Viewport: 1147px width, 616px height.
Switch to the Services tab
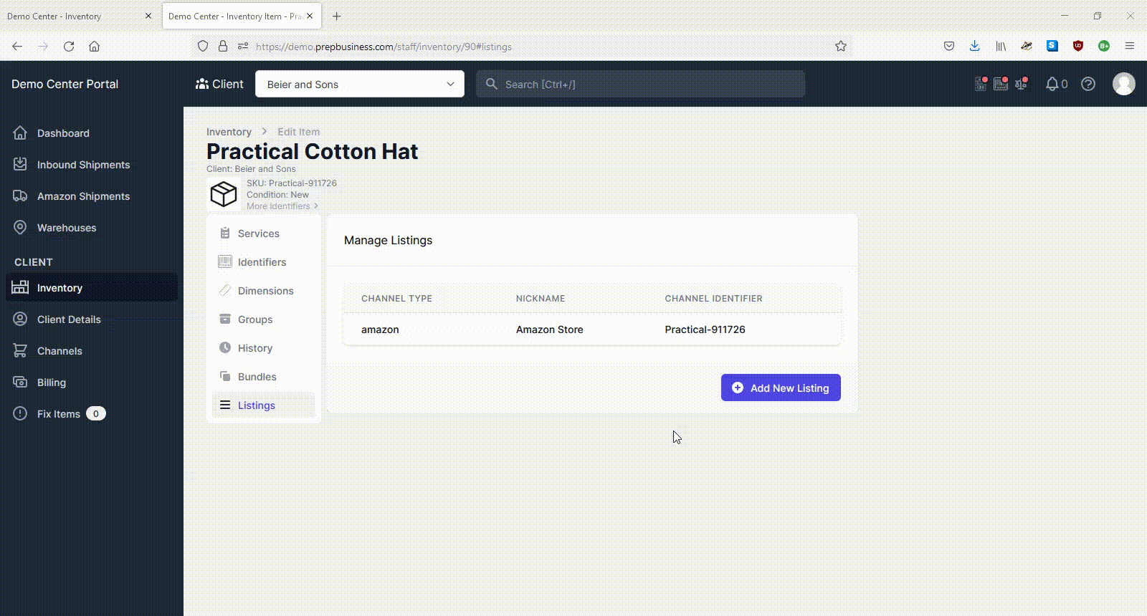coord(263,234)
